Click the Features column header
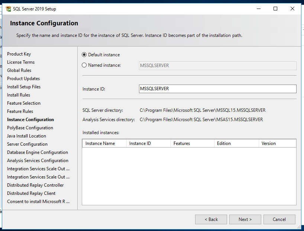304x231 pixels. 193,143
